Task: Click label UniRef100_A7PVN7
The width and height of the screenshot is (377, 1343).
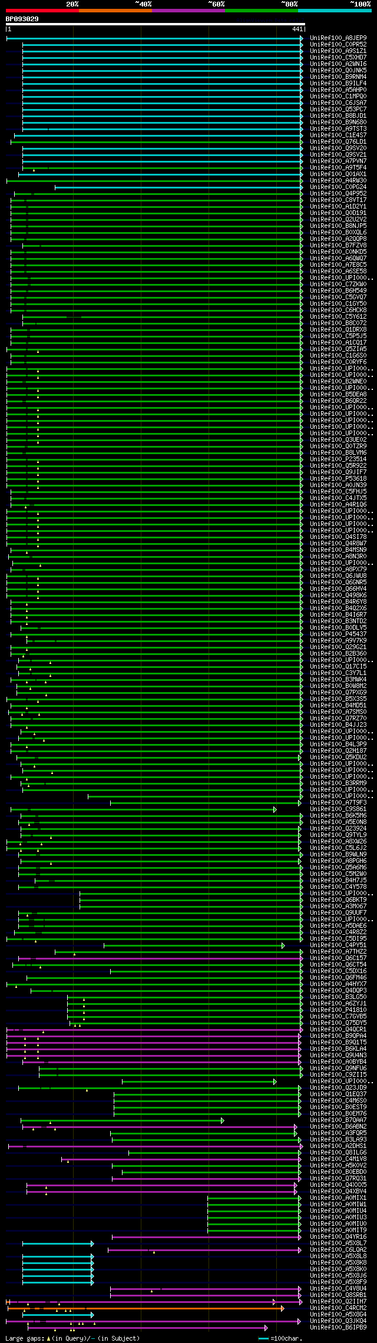Action: coord(338,161)
